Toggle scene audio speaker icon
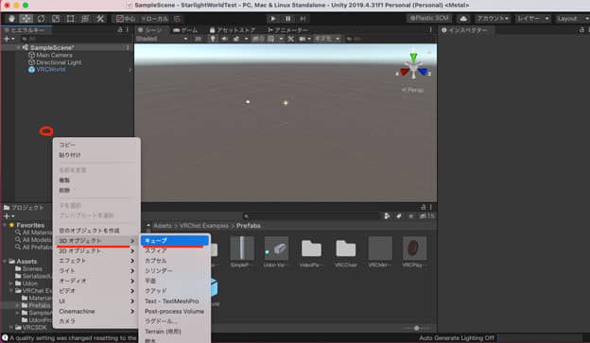 click(224, 39)
